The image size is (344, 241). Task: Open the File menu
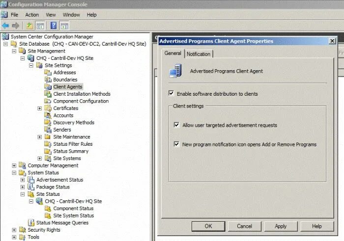[x=14, y=15]
